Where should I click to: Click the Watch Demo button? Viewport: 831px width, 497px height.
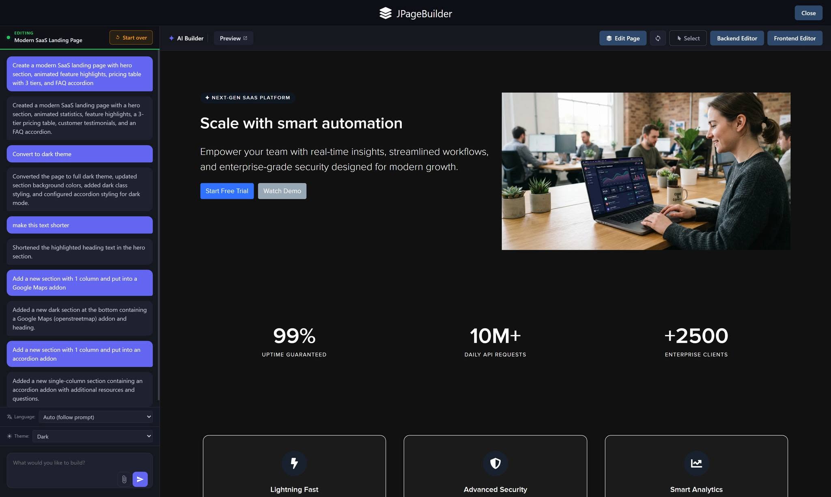coord(282,191)
